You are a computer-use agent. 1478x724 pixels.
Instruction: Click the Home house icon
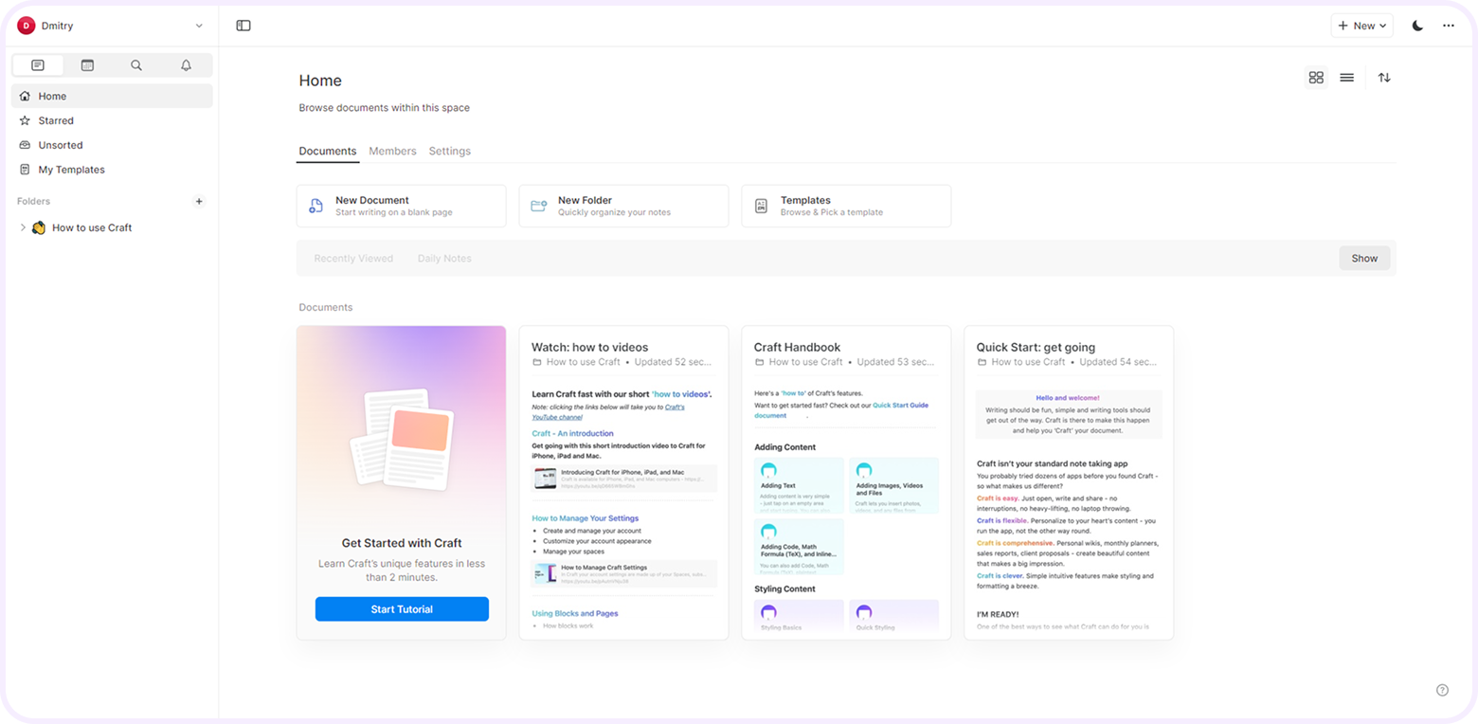pos(25,96)
